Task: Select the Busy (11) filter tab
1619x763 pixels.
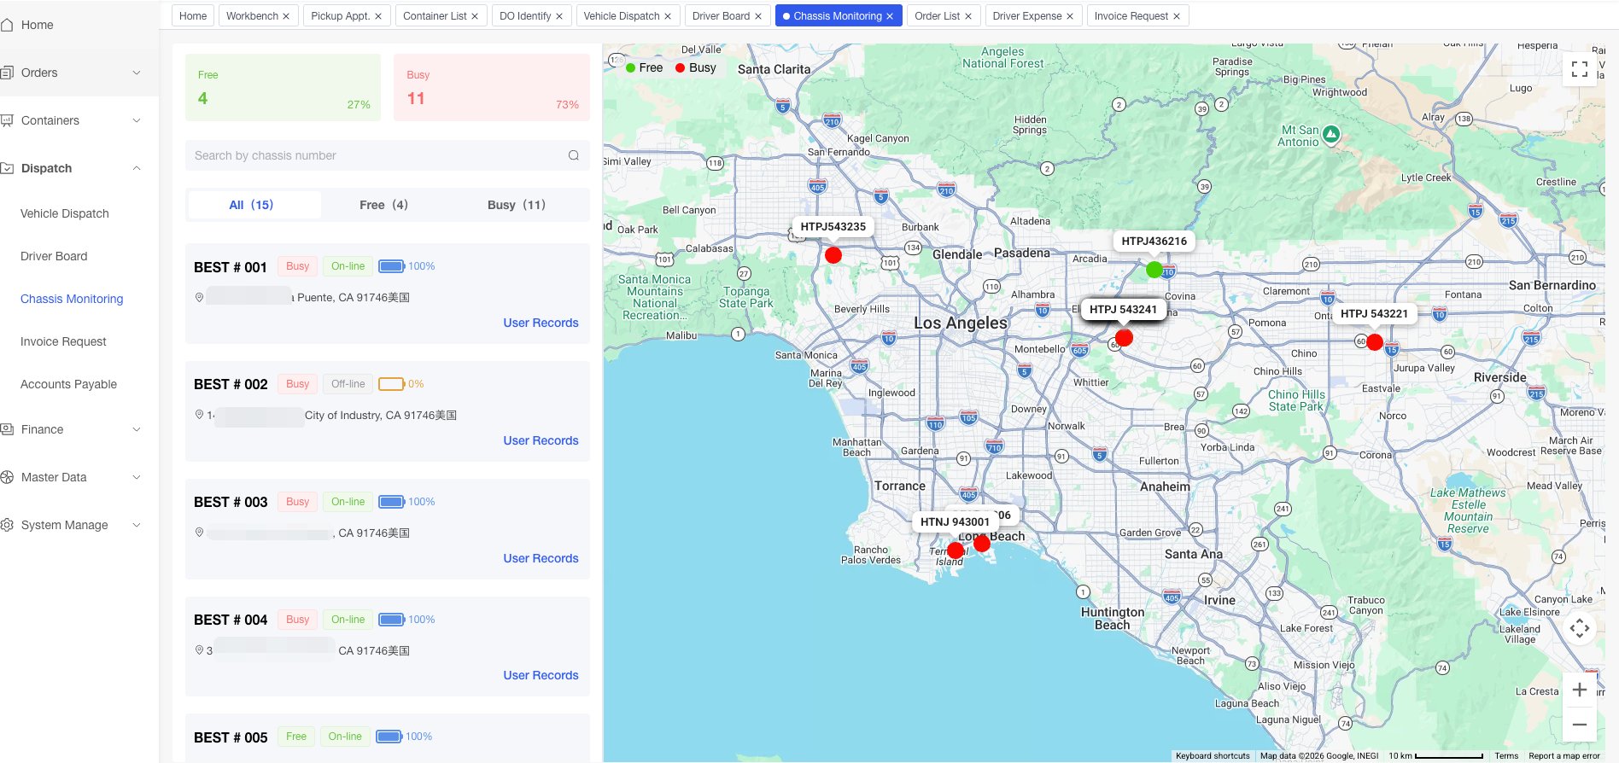Action: tap(517, 205)
